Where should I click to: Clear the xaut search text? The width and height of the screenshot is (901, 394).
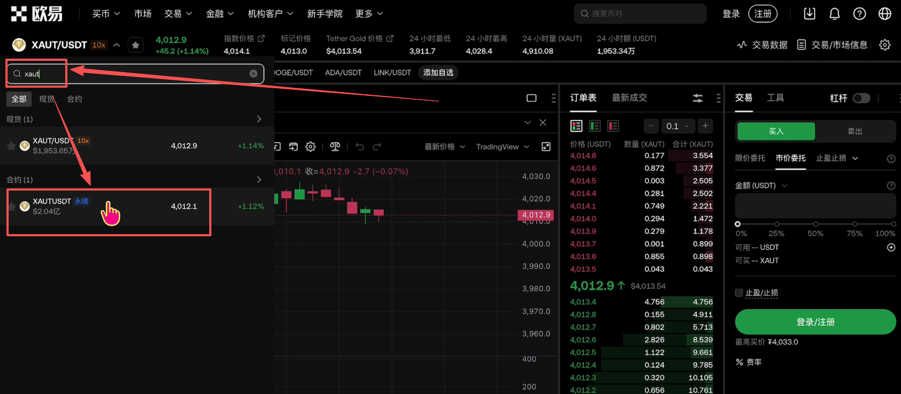[x=253, y=74]
